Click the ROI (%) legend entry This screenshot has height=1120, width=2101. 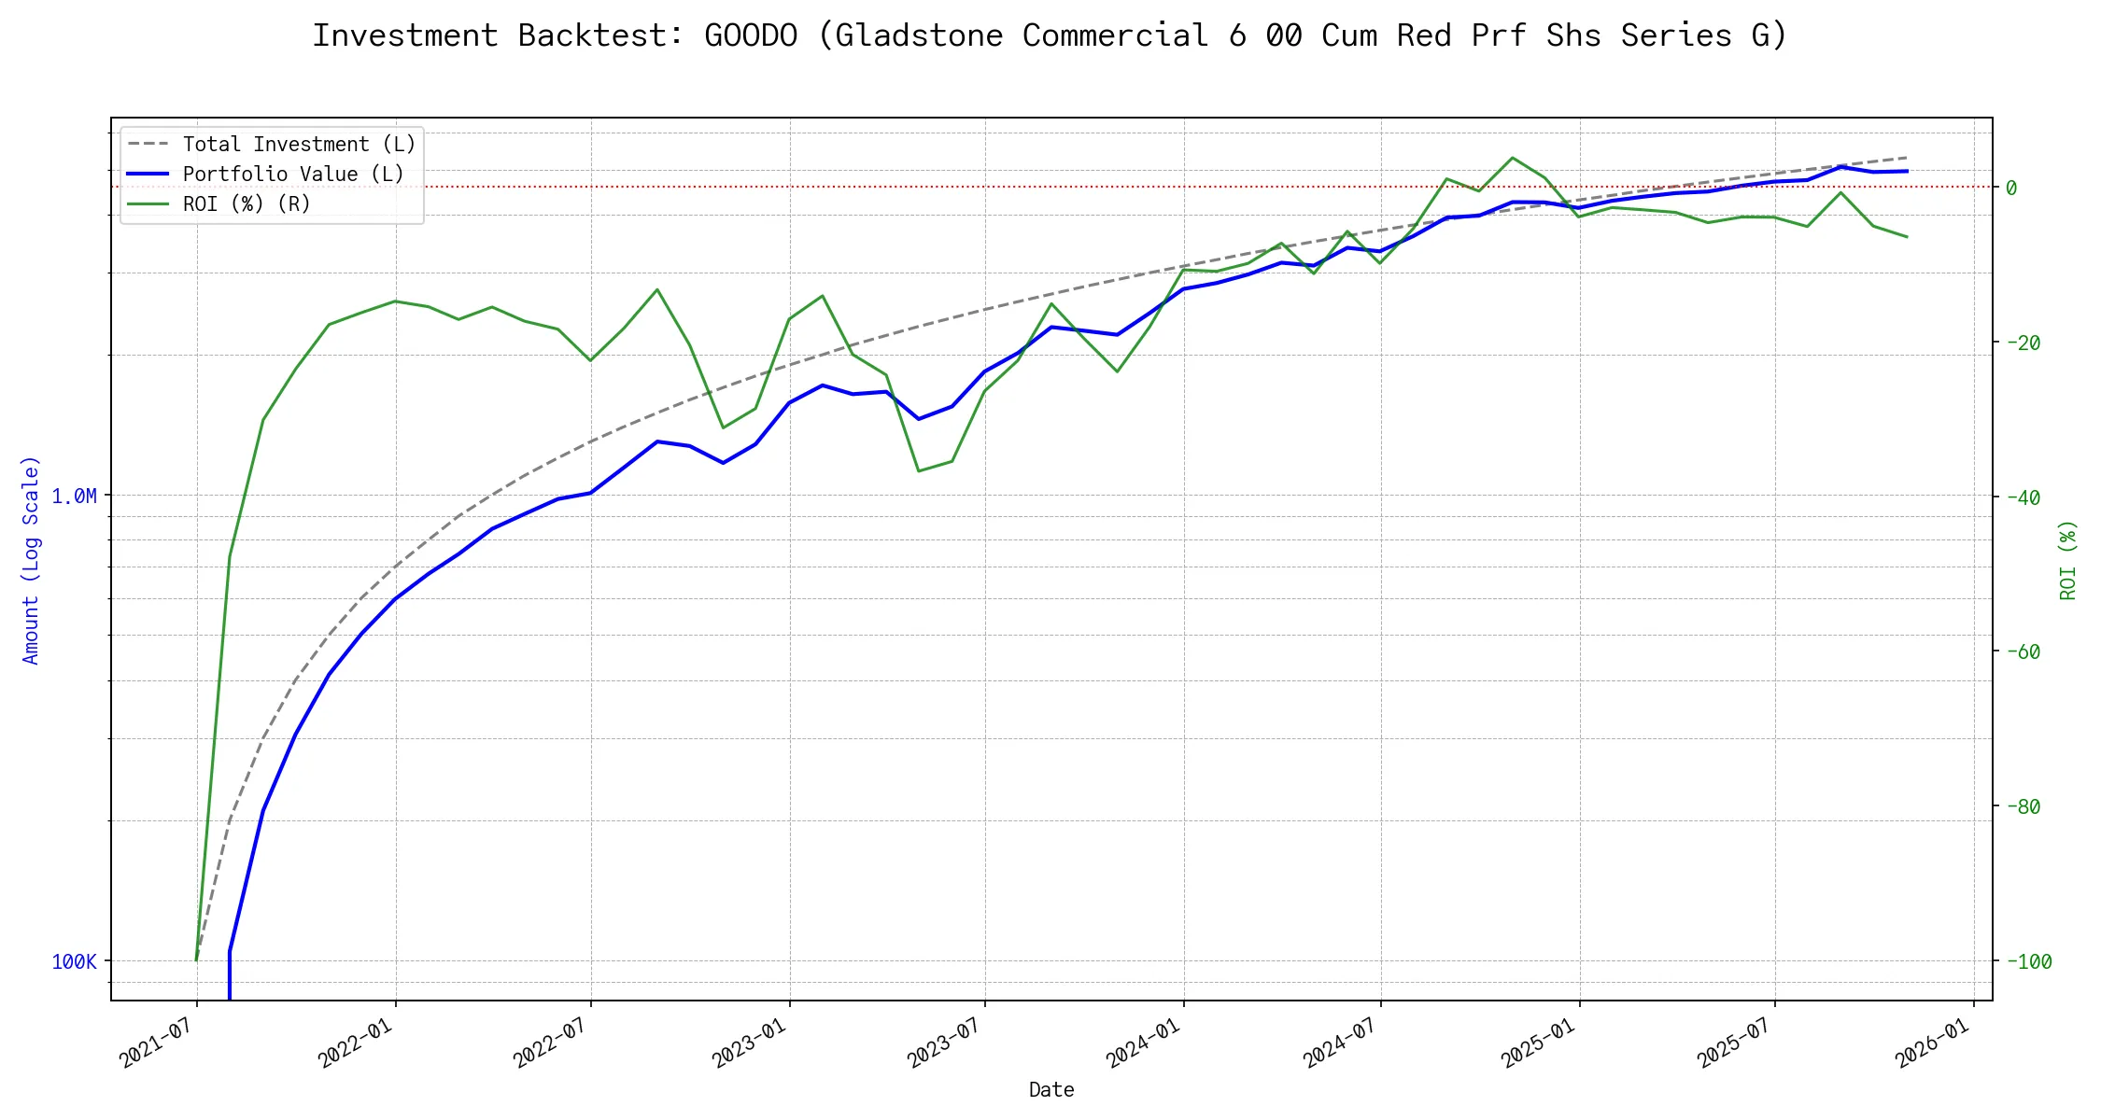(x=247, y=204)
